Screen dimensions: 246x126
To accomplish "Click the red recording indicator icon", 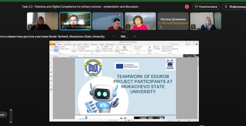I will 187,7.
